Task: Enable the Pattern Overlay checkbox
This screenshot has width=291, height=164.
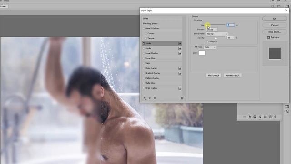Action: pos(144,78)
